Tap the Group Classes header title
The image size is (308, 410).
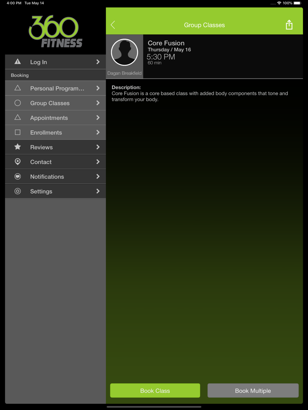tap(204, 25)
